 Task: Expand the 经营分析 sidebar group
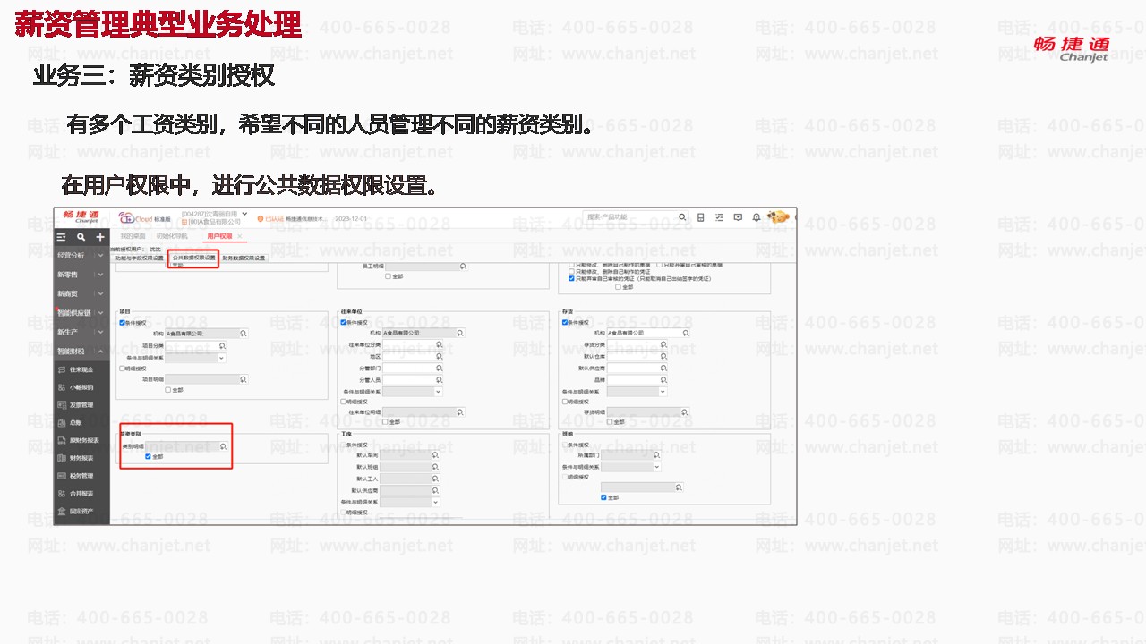[x=100, y=256]
